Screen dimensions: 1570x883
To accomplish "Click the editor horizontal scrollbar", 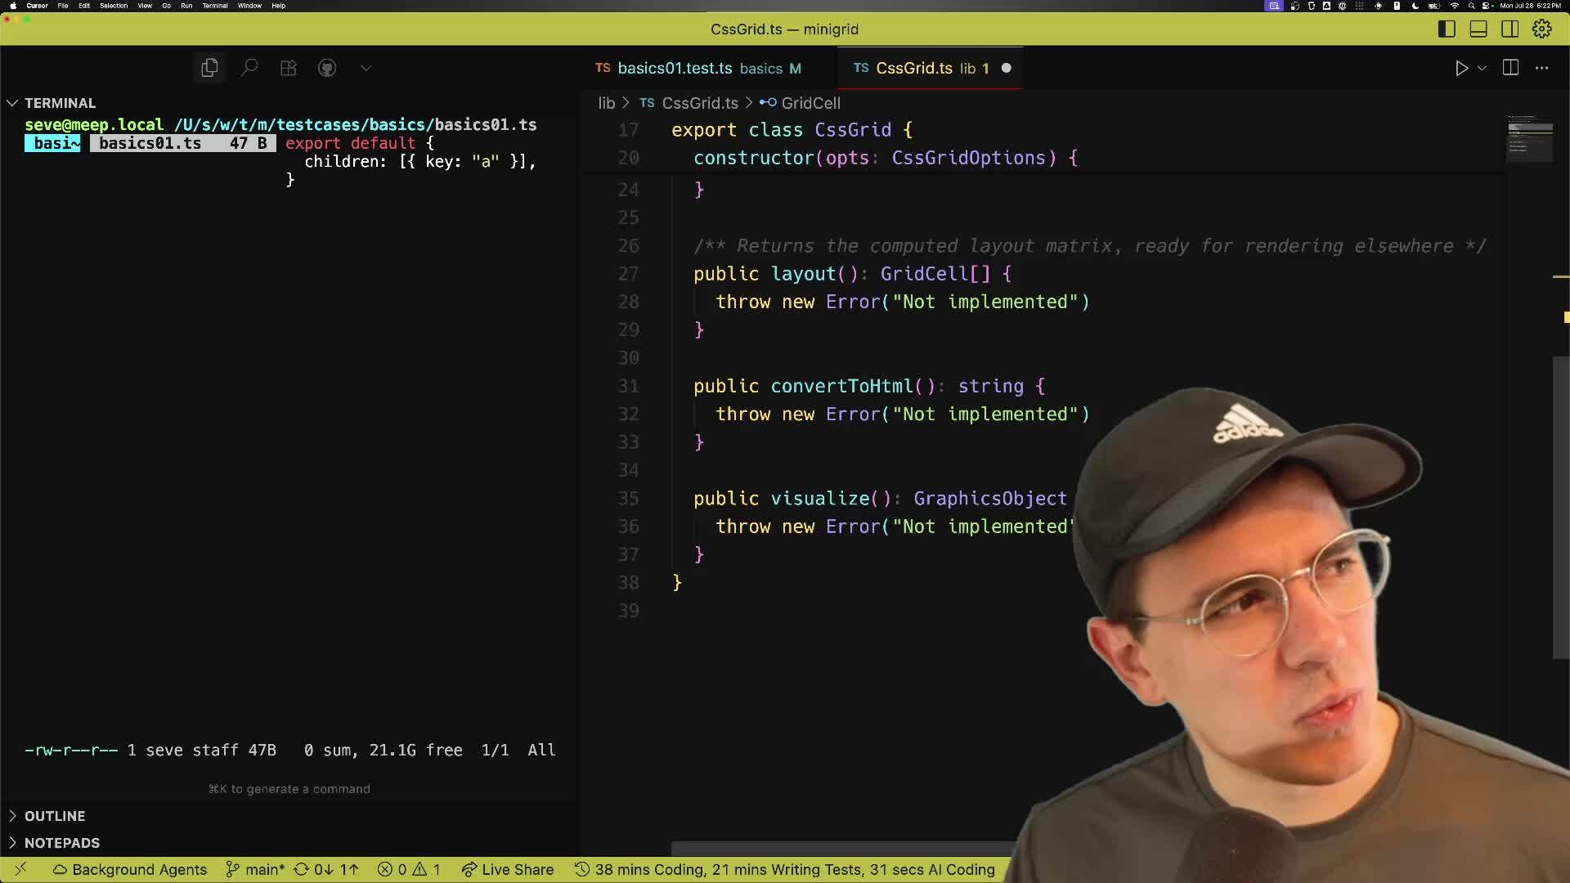I will [842, 849].
